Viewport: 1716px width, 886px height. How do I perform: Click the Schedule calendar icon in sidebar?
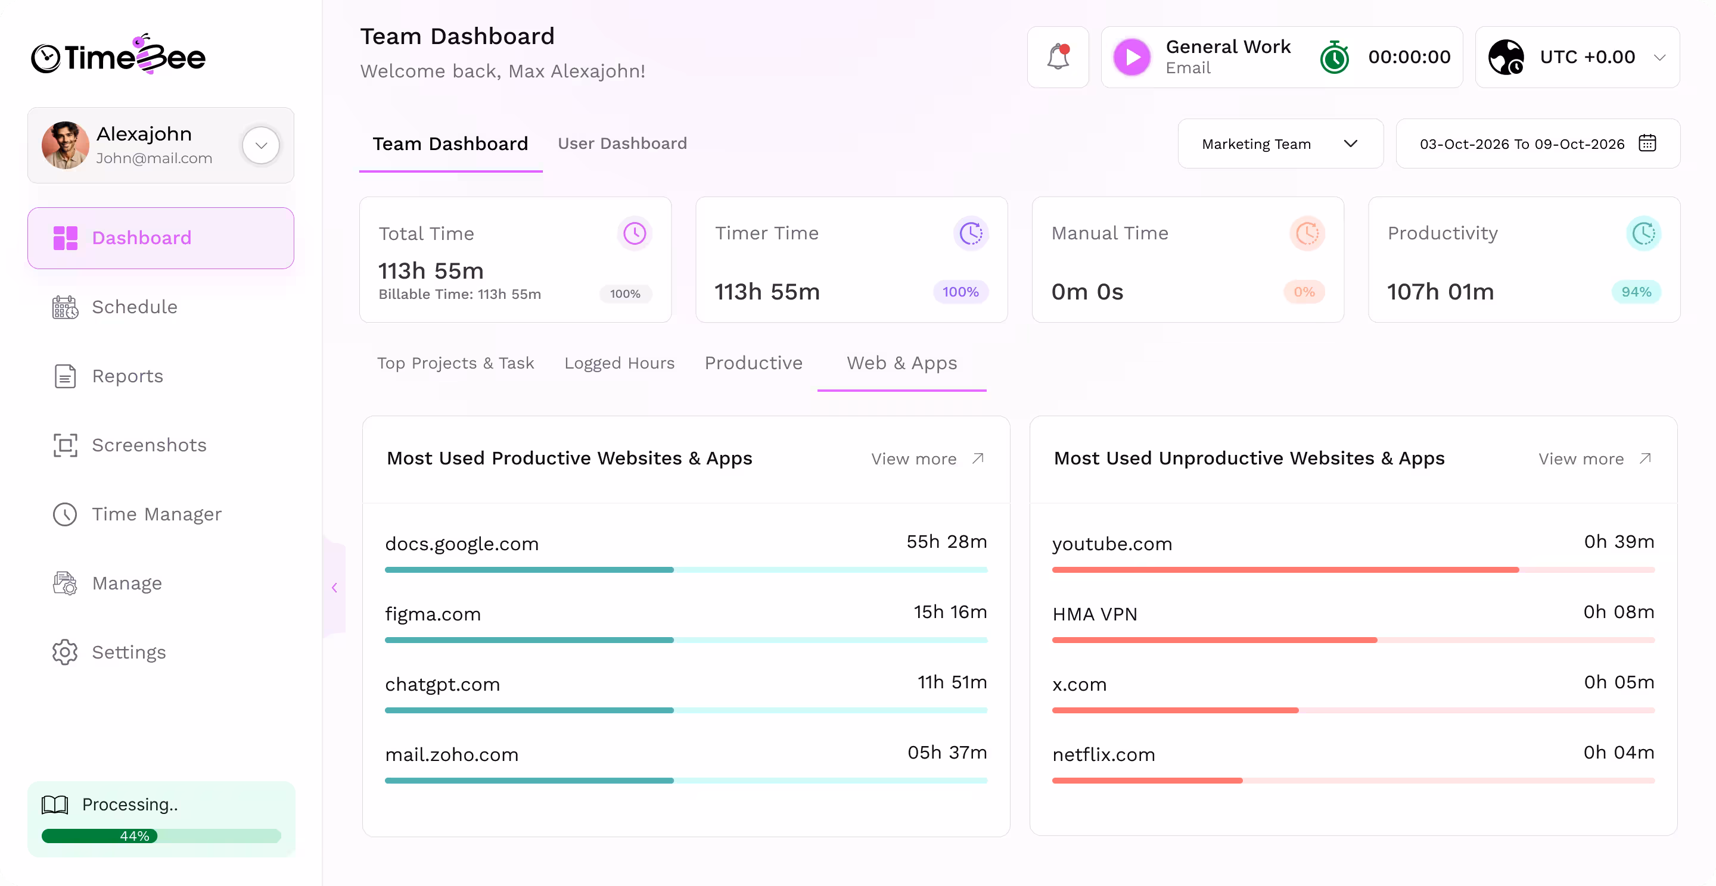(x=66, y=307)
